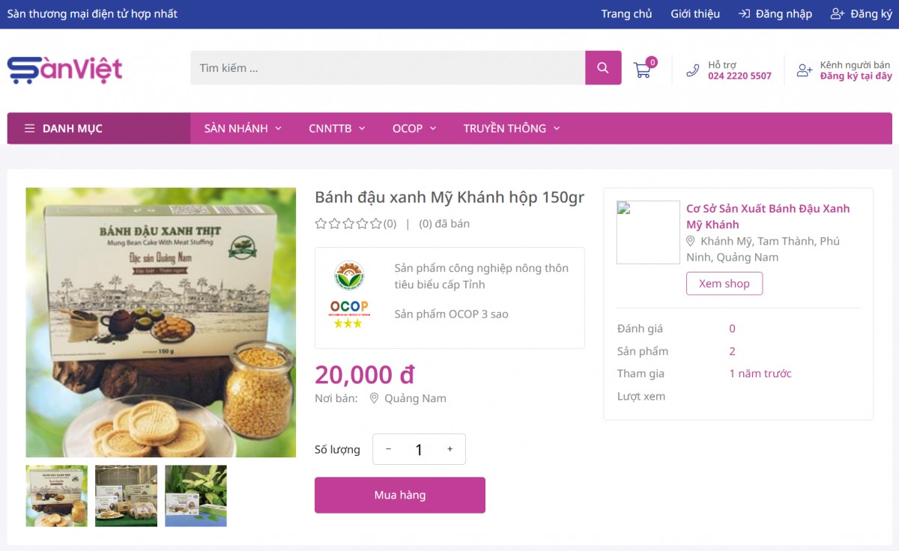Click the Mua hàng button
This screenshot has height=551, width=899.
tap(400, 495)
